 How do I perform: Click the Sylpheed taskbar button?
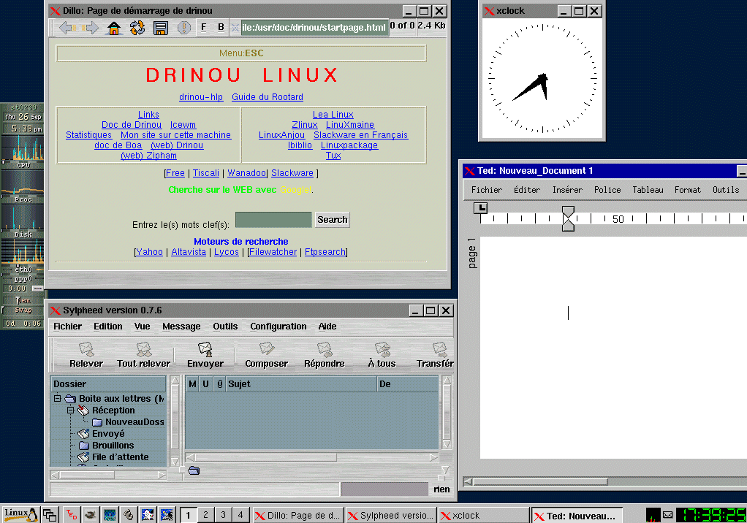(x=391, y=515)
